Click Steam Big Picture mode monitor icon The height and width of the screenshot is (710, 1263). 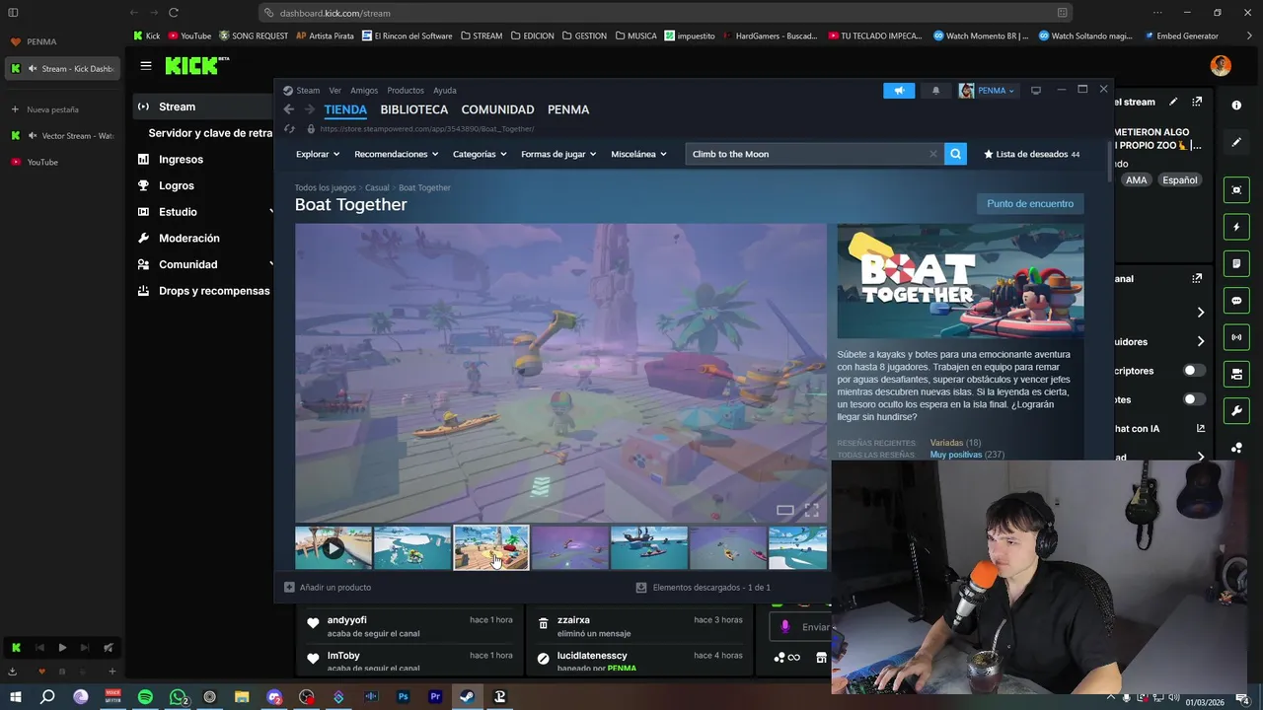1035,91
